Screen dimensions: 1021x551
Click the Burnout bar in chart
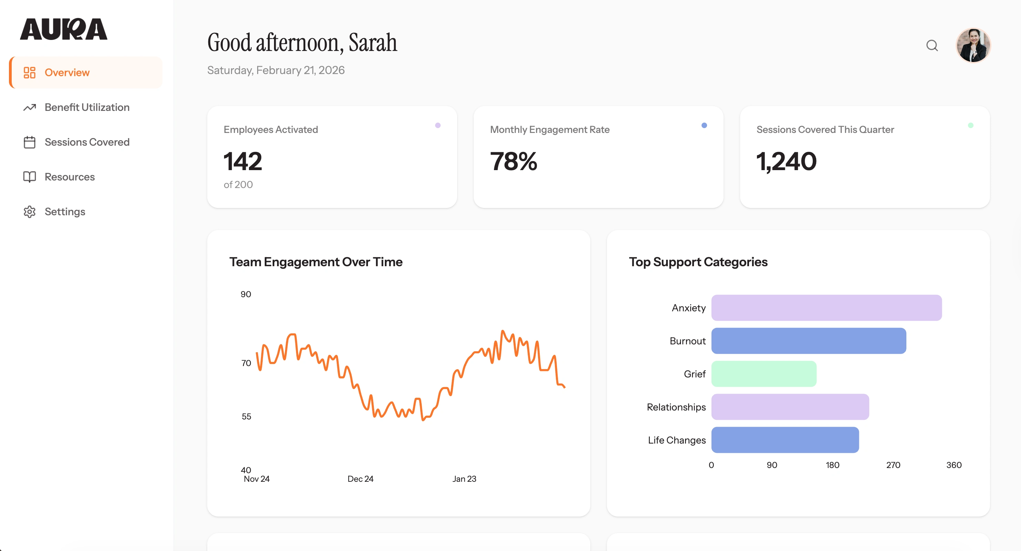click(808, 341)
